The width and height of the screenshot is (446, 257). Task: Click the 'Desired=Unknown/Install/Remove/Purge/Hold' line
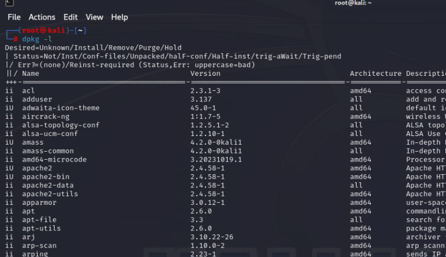click(x=93, y=47)
